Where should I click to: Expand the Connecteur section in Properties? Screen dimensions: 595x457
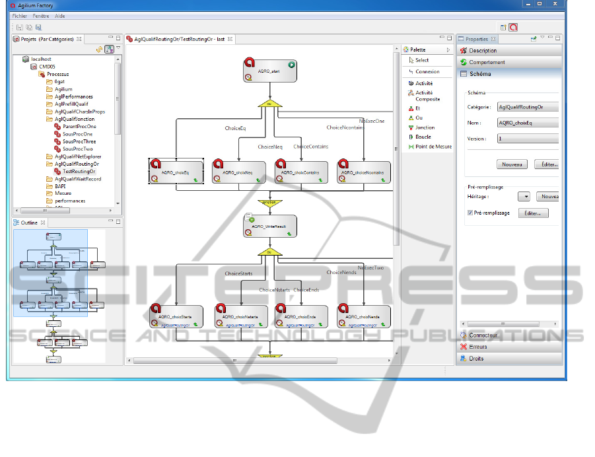(x=483, y=335)
